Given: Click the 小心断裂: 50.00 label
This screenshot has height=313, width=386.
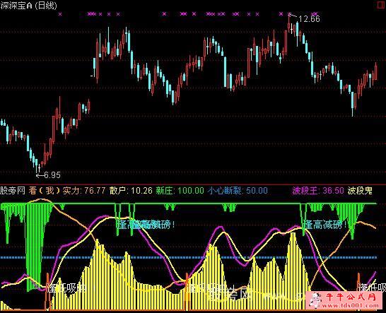Looking at the screenshot, I should click(238, 191).
